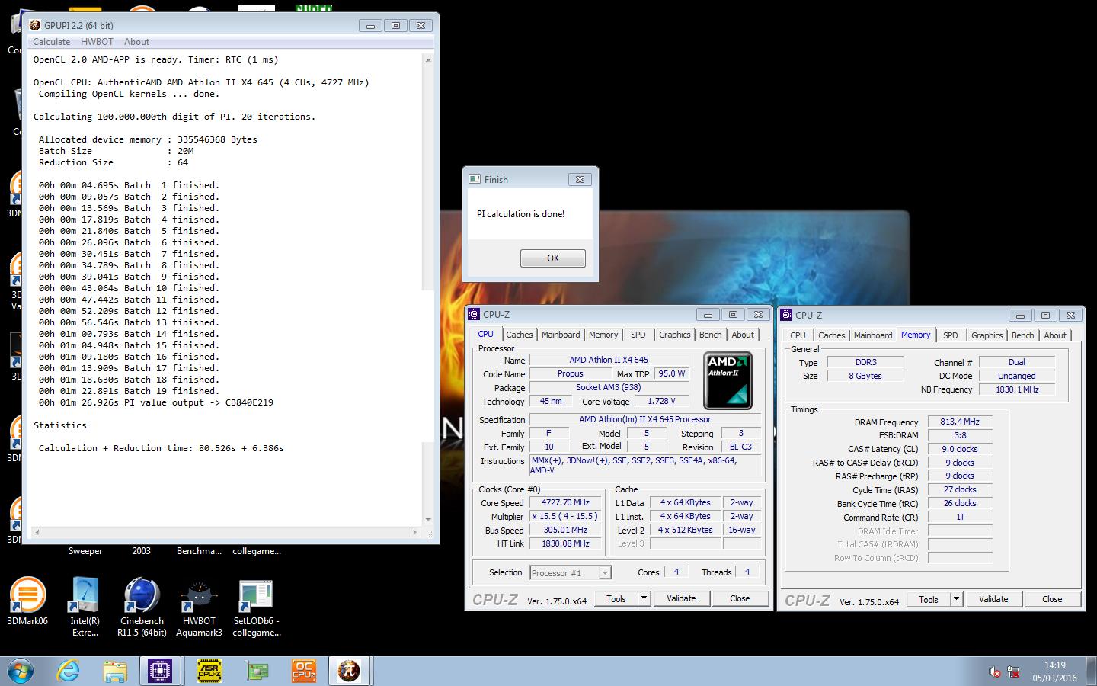Open Windows Explorer from taskbar
Viewport: 1097px width, 686px height.
115,671
